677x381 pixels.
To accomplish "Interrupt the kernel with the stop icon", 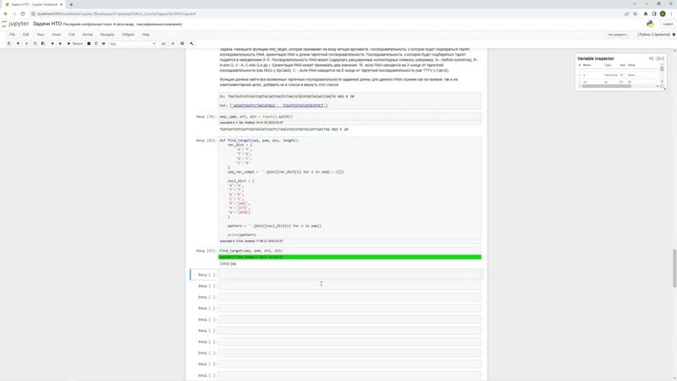I will [x=89, y=44].
